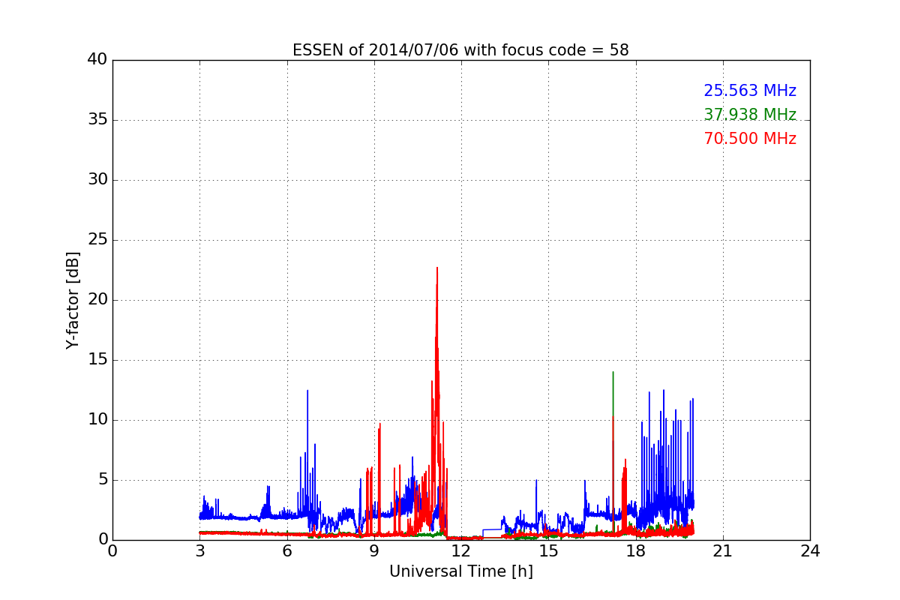The width and height of the screenshot is (900, 600).
Task: Click the tallest red spike peak near 11 h
Action: [x=437, y=268]
